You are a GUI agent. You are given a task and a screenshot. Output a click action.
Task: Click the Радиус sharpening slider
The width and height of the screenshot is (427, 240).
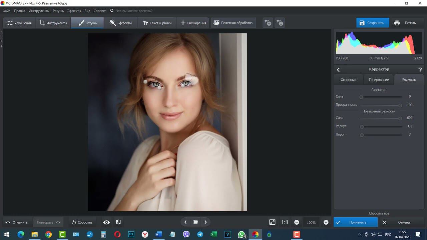pyautogui.click(x=381, y=127)
